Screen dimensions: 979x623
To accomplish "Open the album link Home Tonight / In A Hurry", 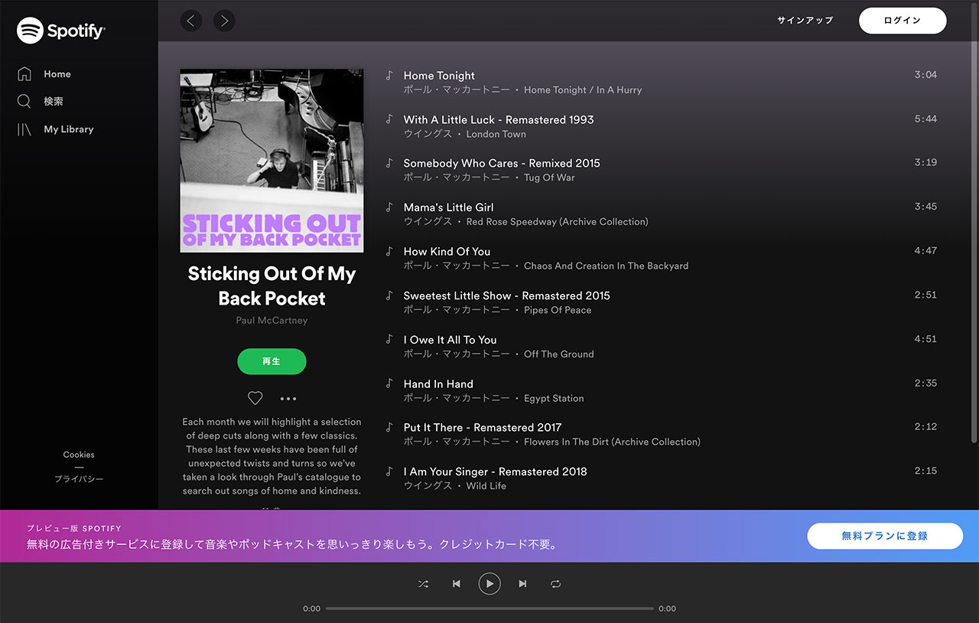I will [x=583, y=90].
